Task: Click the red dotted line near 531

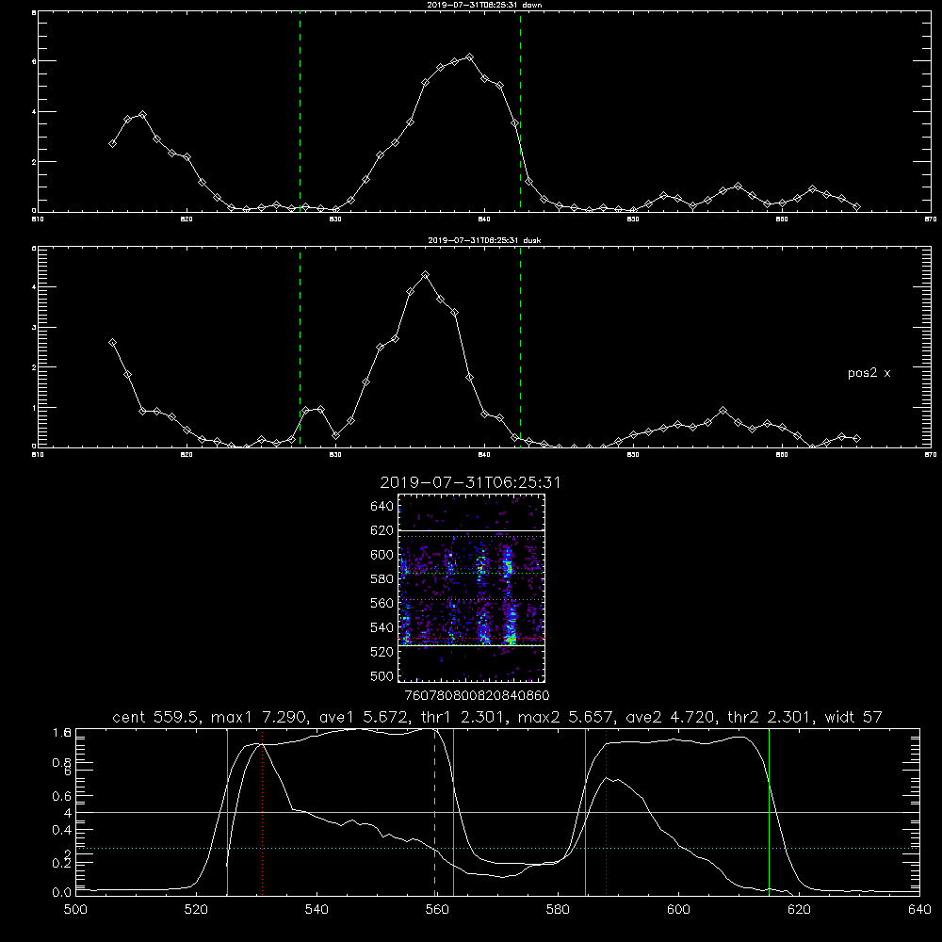Action: pos(263,812)
